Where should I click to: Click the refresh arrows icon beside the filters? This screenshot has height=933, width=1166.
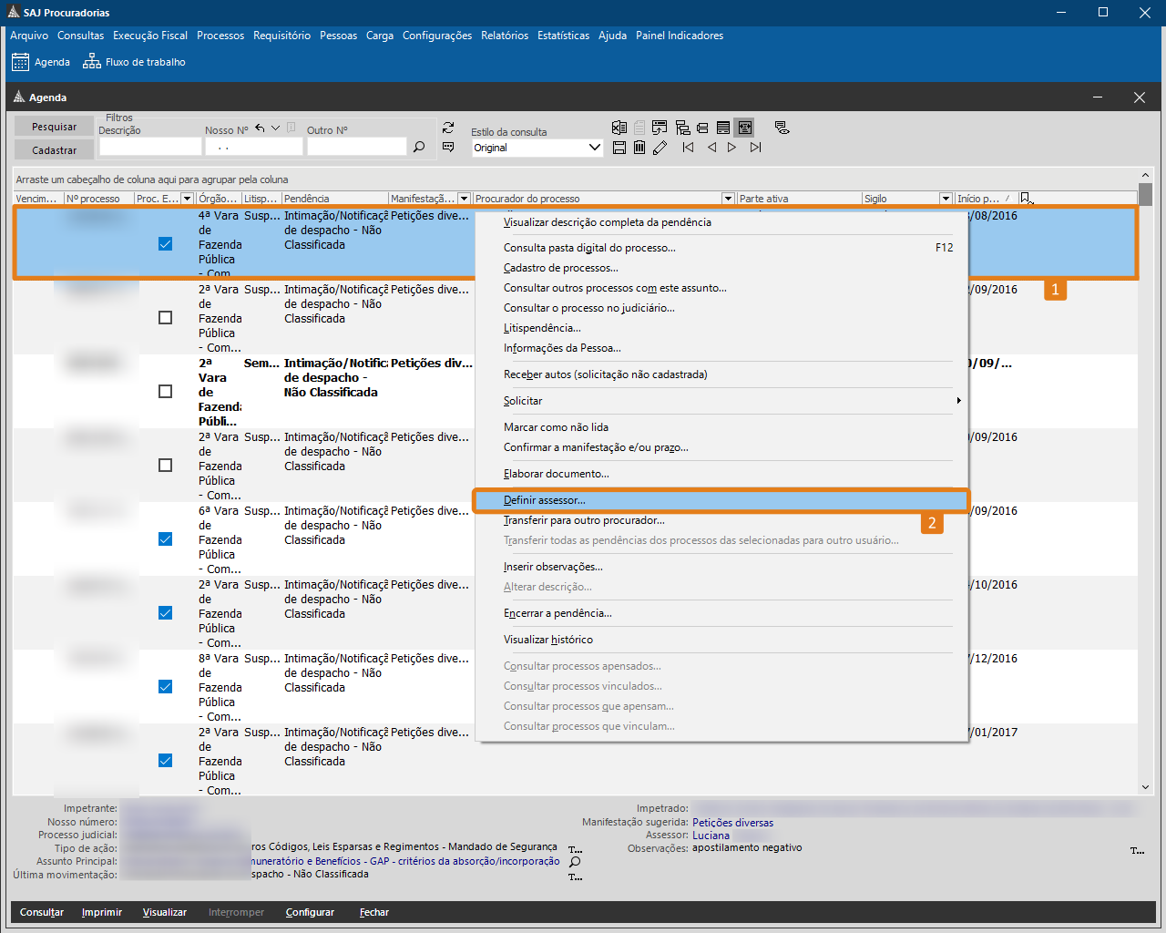pyautogui.click(x=448, y=128)
